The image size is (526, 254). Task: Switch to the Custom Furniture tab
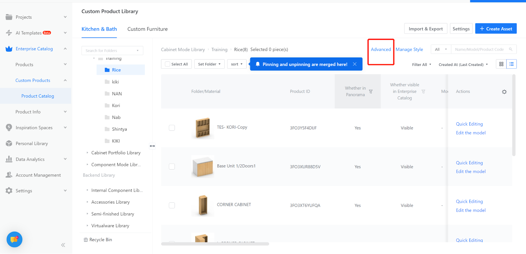tap(148, 29)
